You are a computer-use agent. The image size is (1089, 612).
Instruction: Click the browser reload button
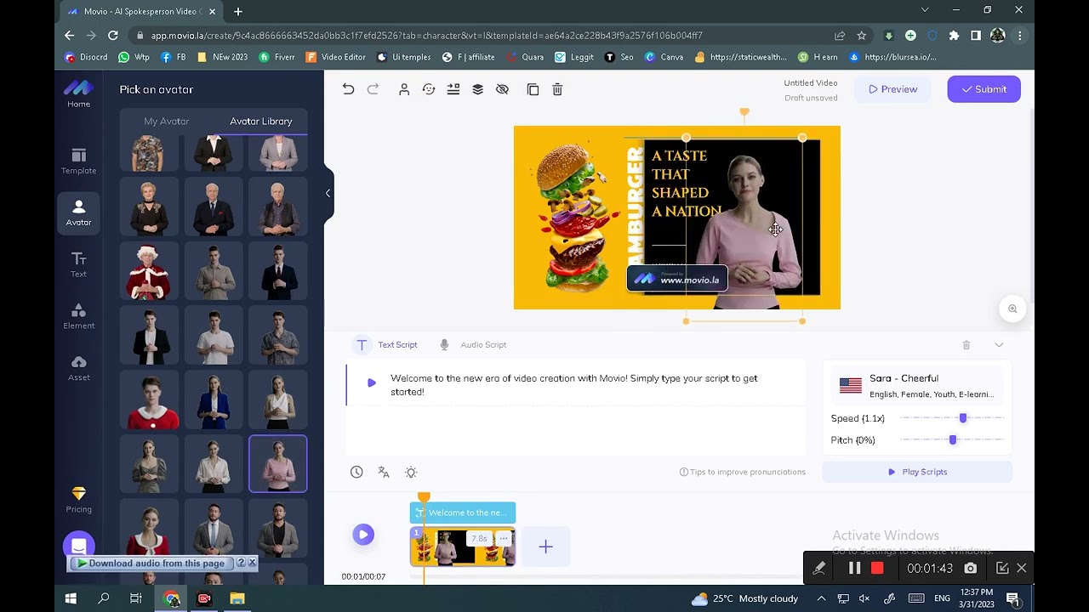coord(113,36)
